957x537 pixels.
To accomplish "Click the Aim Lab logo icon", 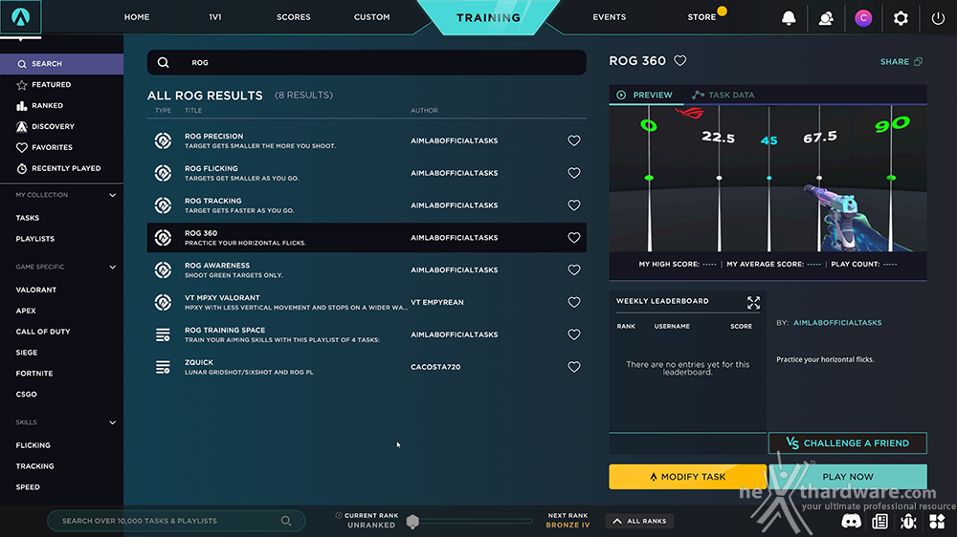I will tap(21, 17).
